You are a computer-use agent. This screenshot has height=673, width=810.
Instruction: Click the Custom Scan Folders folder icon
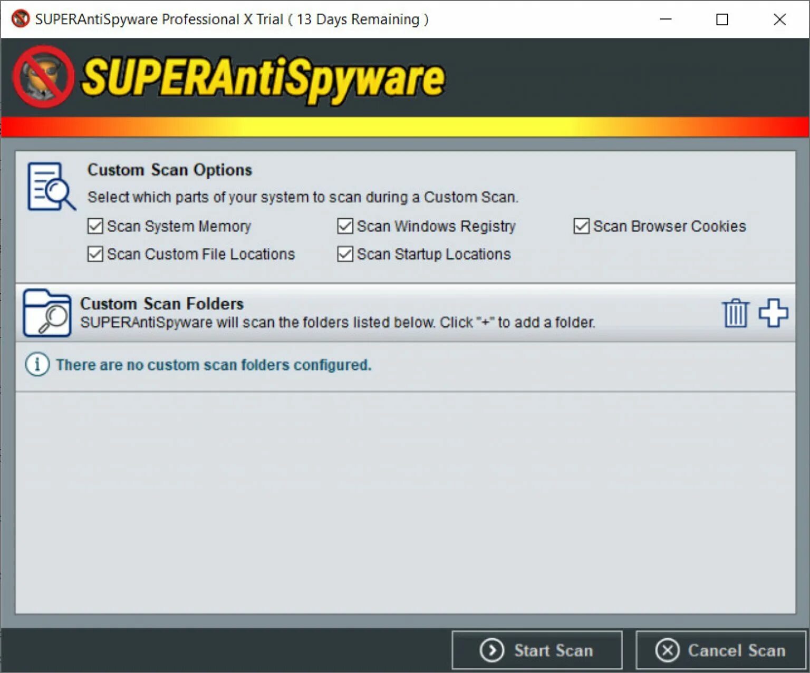[x=47, y=313]
